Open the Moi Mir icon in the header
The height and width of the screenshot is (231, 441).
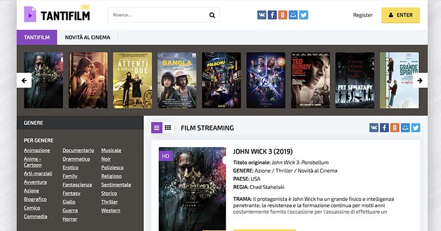[293, 15]
